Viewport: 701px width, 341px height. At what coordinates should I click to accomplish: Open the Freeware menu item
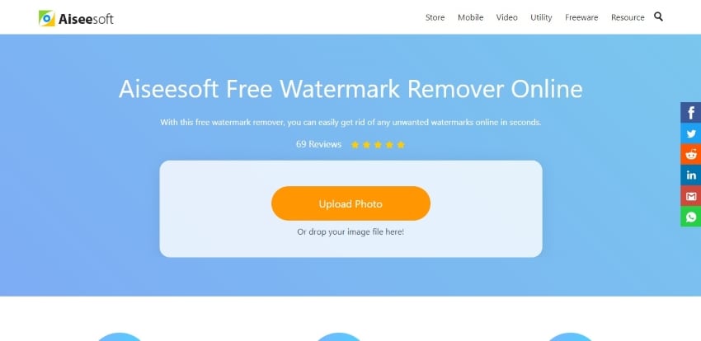(581, 17)
